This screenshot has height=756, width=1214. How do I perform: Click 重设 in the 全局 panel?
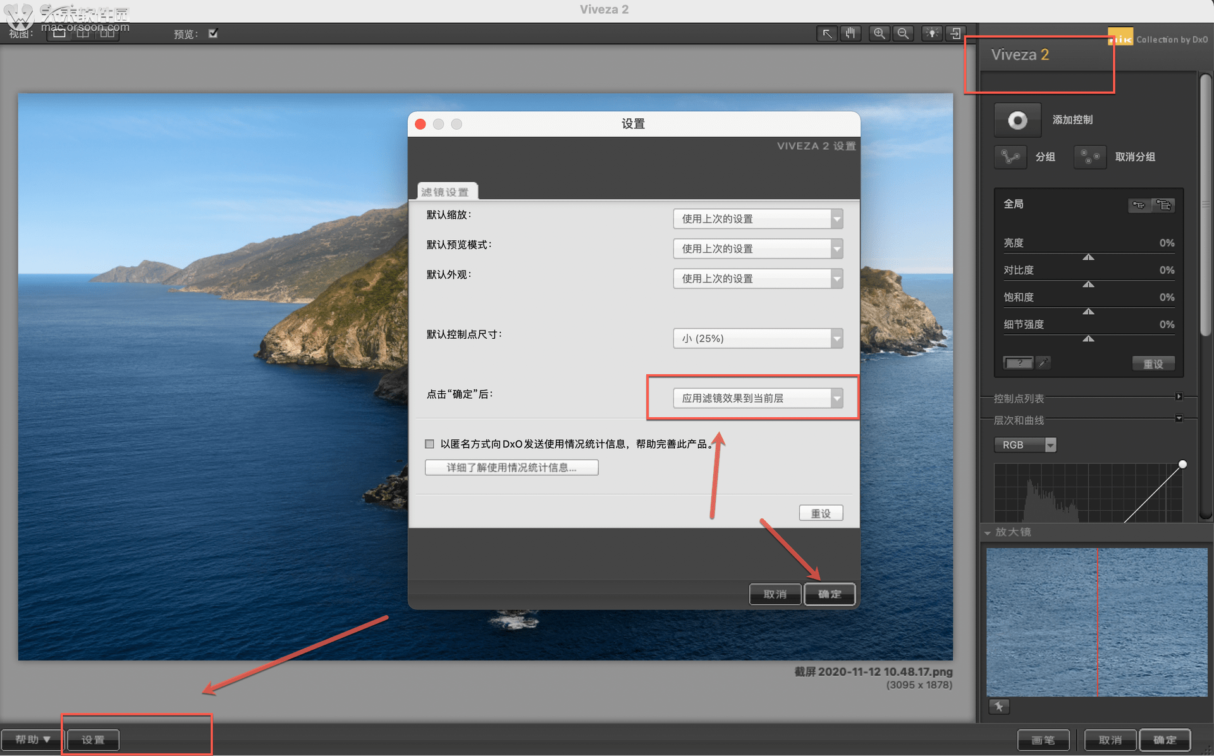coord(1153,363)
